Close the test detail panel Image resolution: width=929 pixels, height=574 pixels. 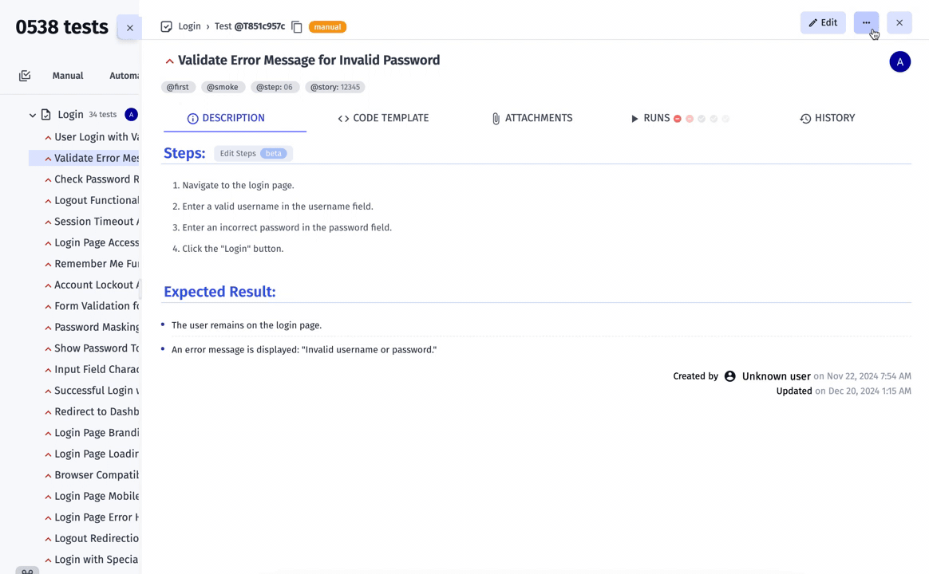click(x=899, y=22)
